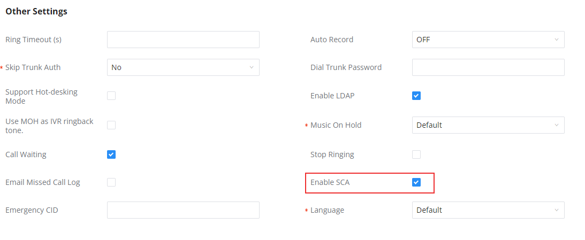Click the Language dropdown chevron arrow
Screen dimensions: 585x240
[556, 210]
